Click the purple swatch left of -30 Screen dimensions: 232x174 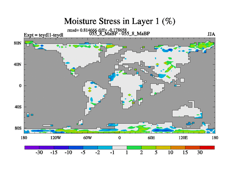[32, 147]
